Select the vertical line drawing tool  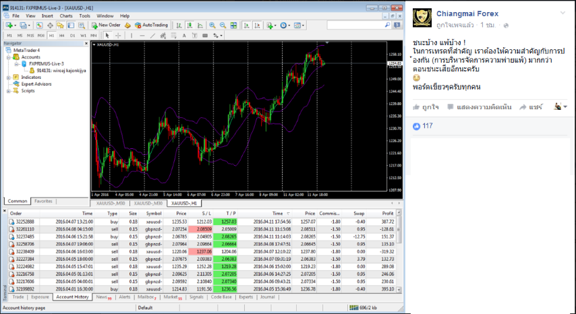[x=131, y=36]
